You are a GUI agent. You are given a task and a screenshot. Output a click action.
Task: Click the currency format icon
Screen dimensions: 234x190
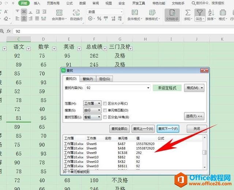coord(90,19)
